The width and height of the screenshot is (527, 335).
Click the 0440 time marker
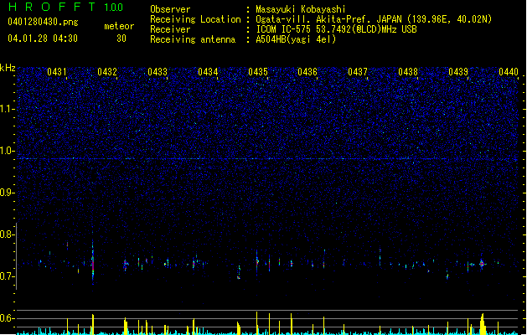click(x=509, y=71)
